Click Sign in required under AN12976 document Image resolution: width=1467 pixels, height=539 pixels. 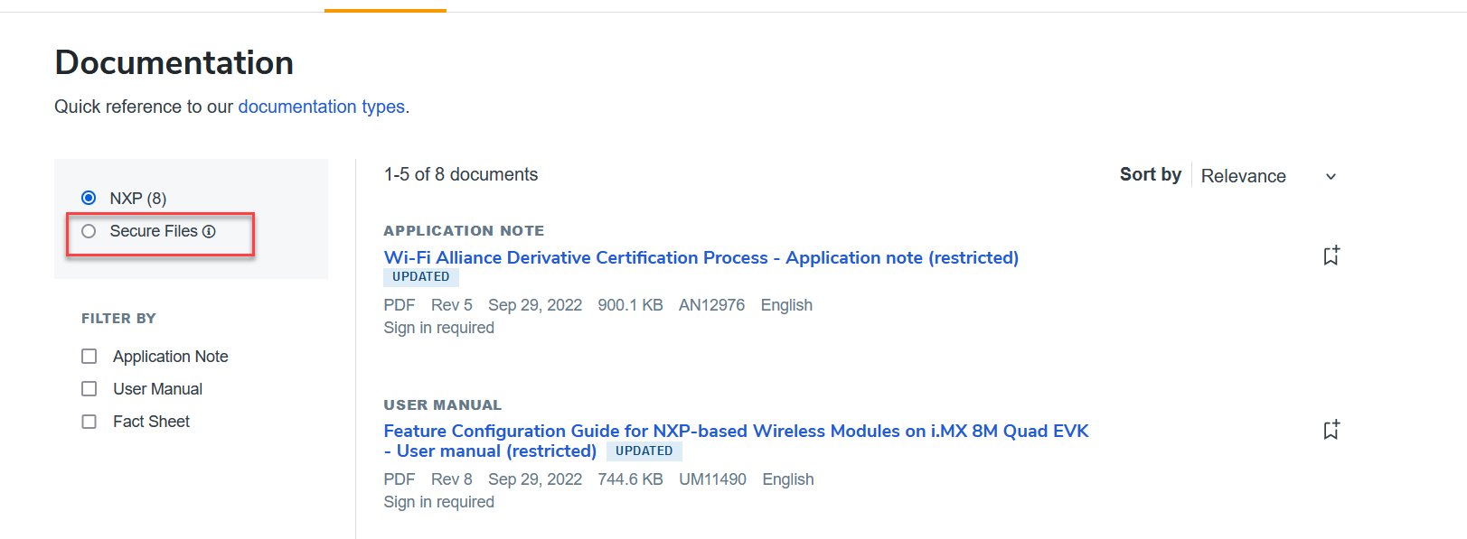tap(438, 328)
